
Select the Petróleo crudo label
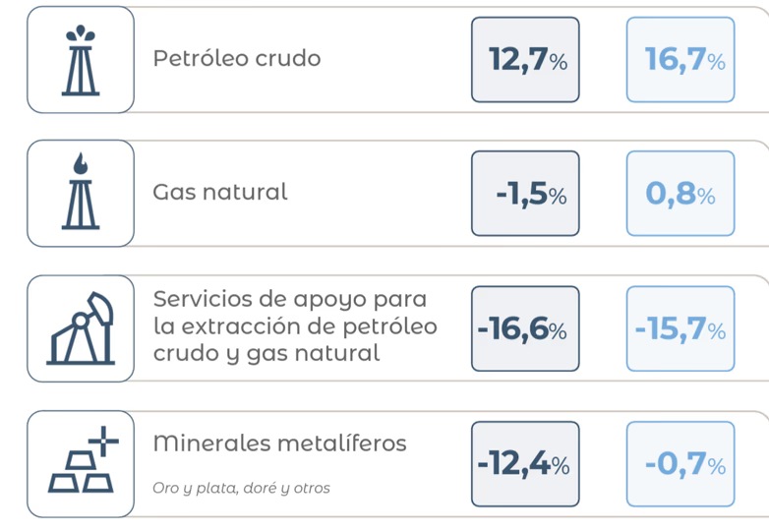pyautogui.click(x=237, y=58)
